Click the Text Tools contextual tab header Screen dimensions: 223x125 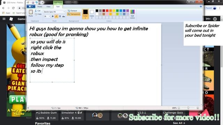[58, 2]
